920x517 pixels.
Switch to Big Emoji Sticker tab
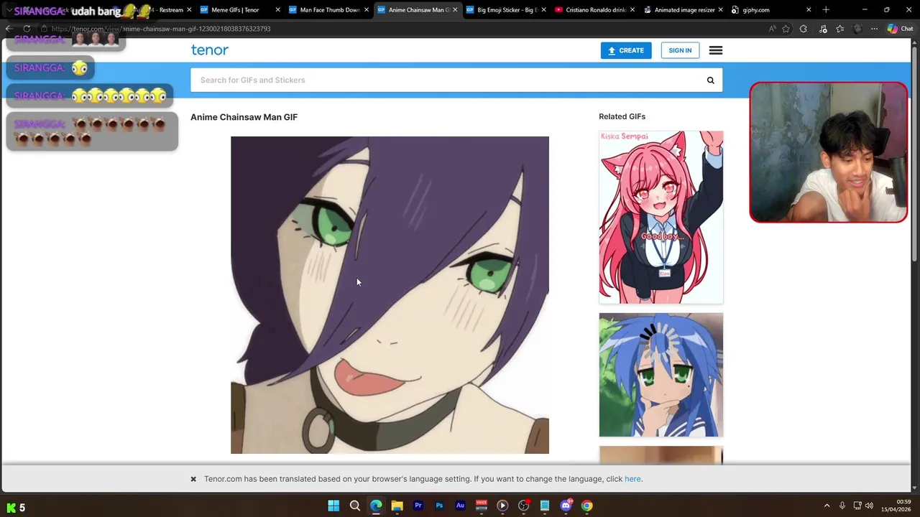(x=507, y=10)
